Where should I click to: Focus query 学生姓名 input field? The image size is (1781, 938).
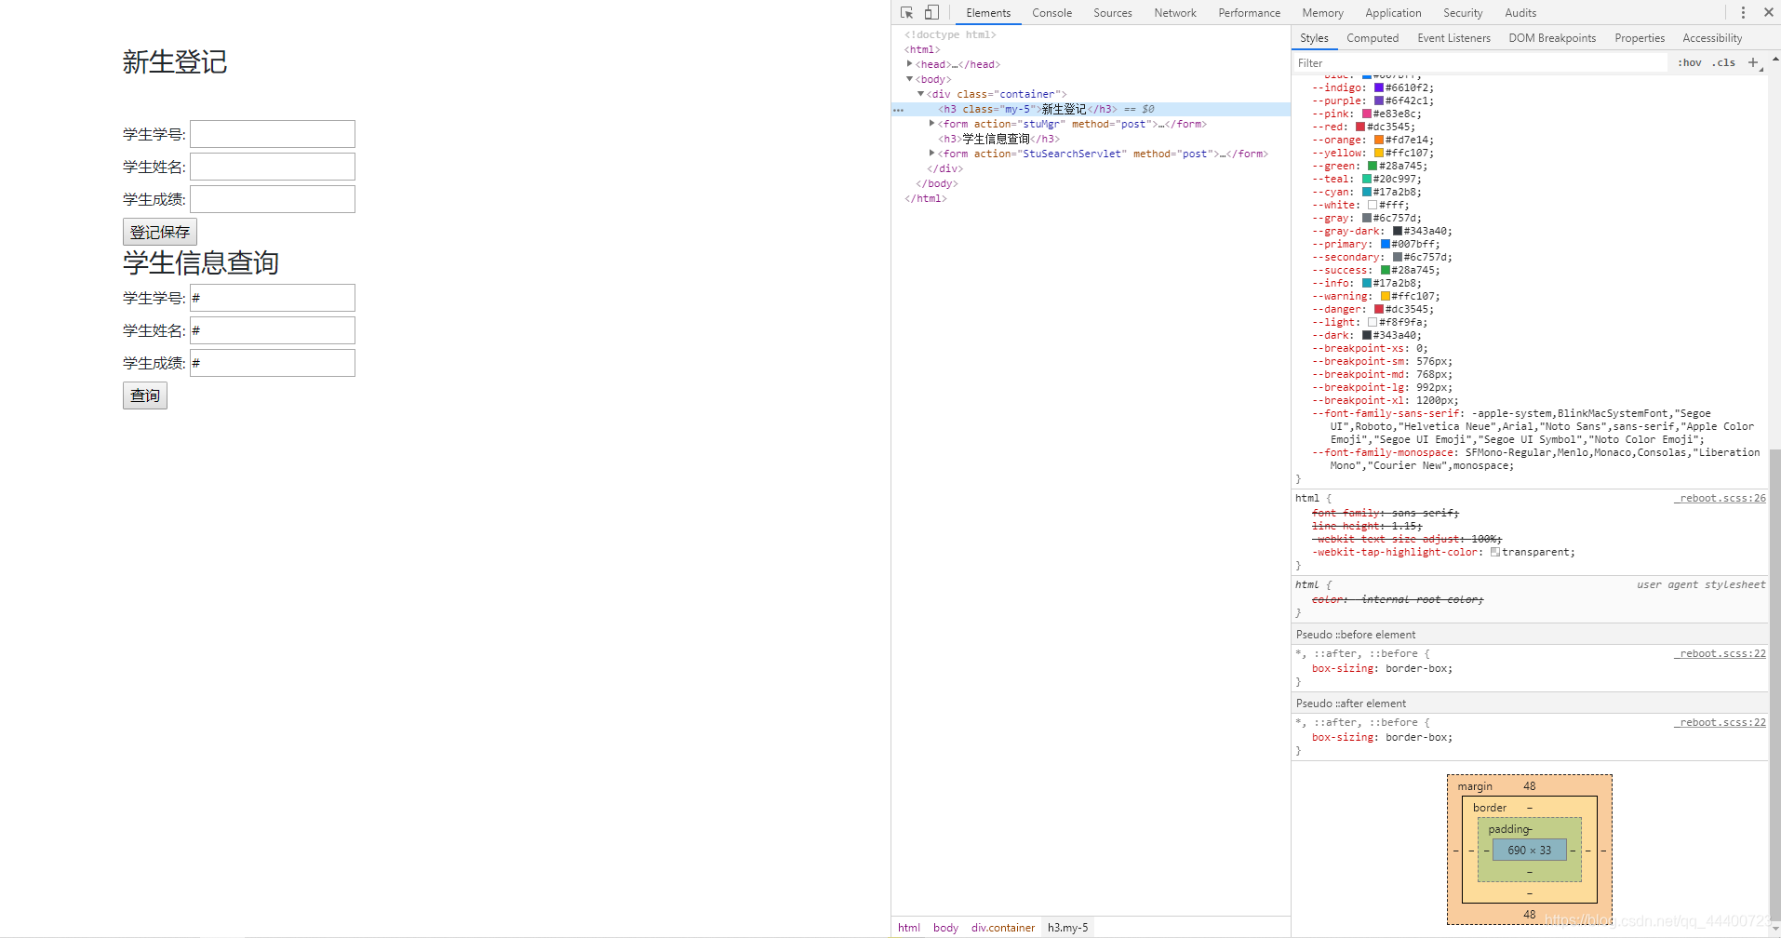click(273, 330)
